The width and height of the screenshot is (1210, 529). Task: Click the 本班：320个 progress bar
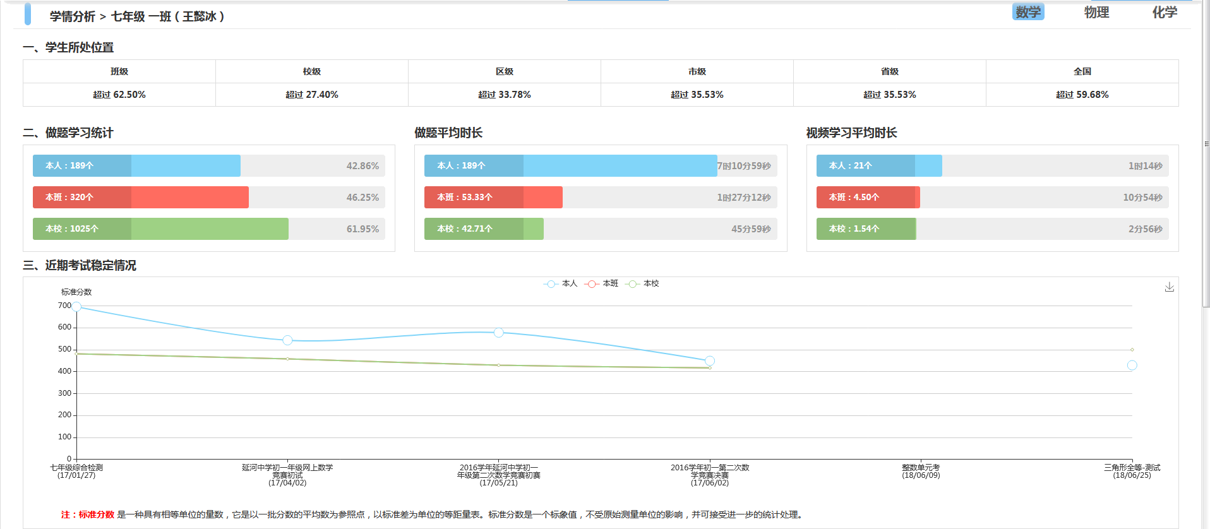141,197
